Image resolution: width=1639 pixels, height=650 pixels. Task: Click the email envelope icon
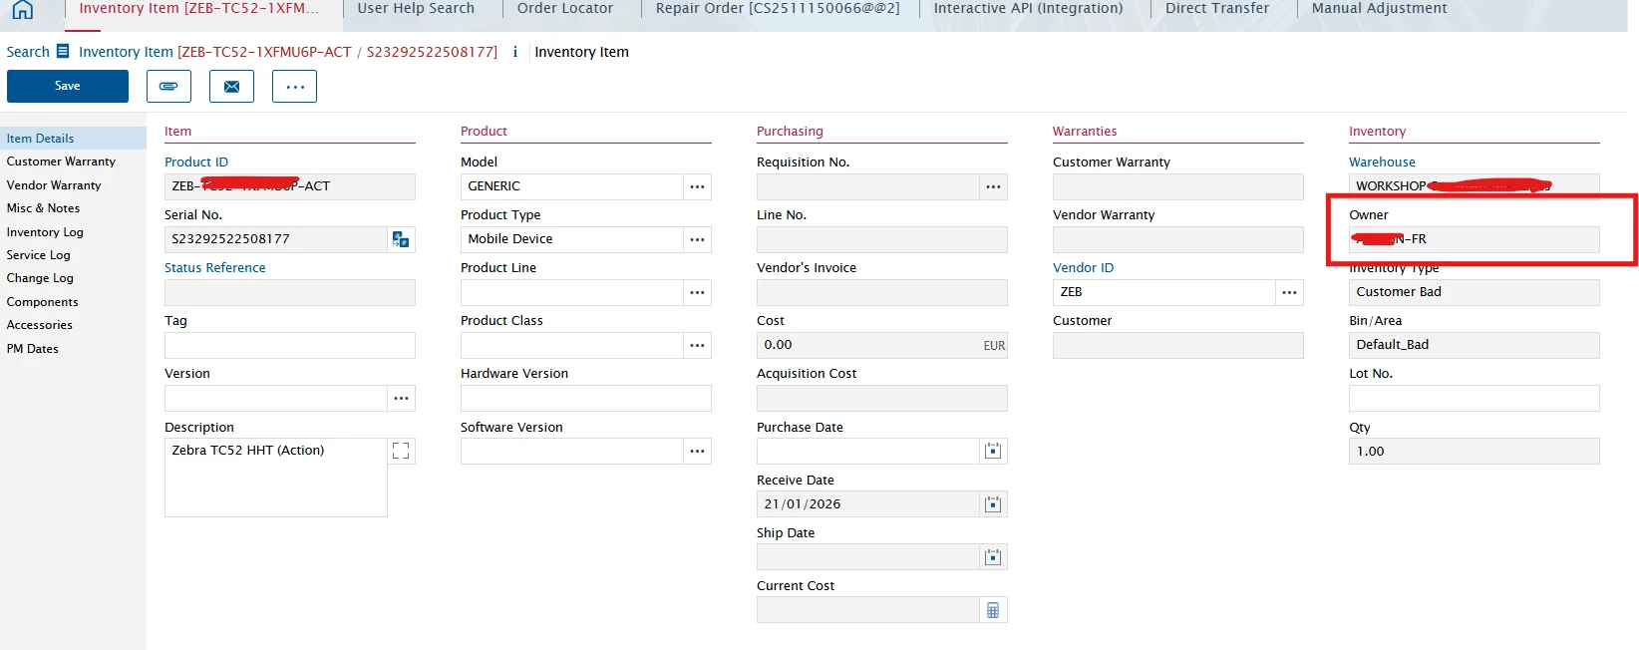[231, 87]
